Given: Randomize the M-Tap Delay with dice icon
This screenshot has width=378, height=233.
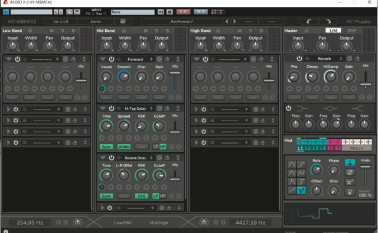Looking at the screenshot, I should [159, 108].
